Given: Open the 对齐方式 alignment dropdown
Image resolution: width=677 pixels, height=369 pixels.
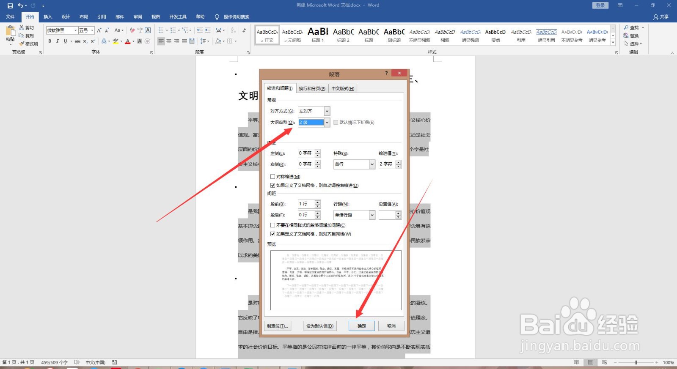Looking at the screenshot, I should click(327, 111).
